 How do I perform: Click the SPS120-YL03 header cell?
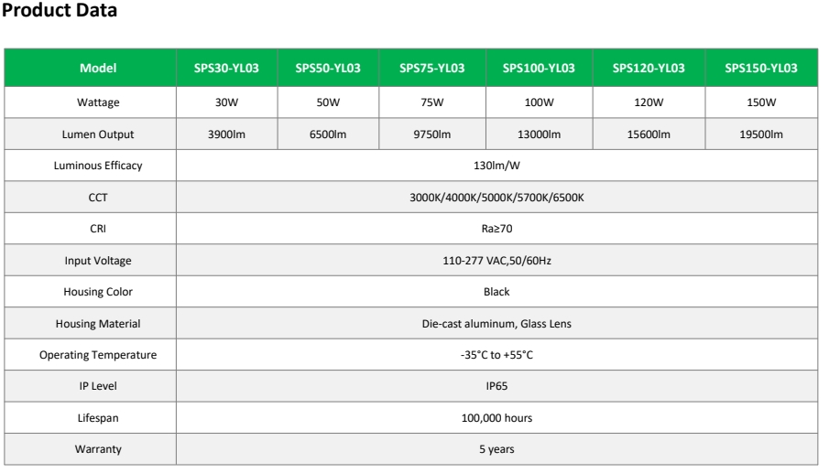coord(649,68)
